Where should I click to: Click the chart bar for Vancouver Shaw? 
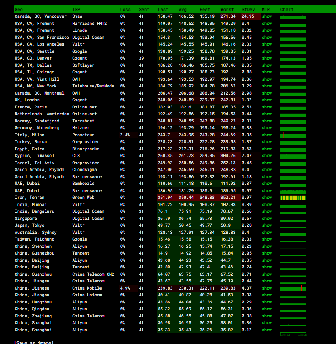click(293, 17)
